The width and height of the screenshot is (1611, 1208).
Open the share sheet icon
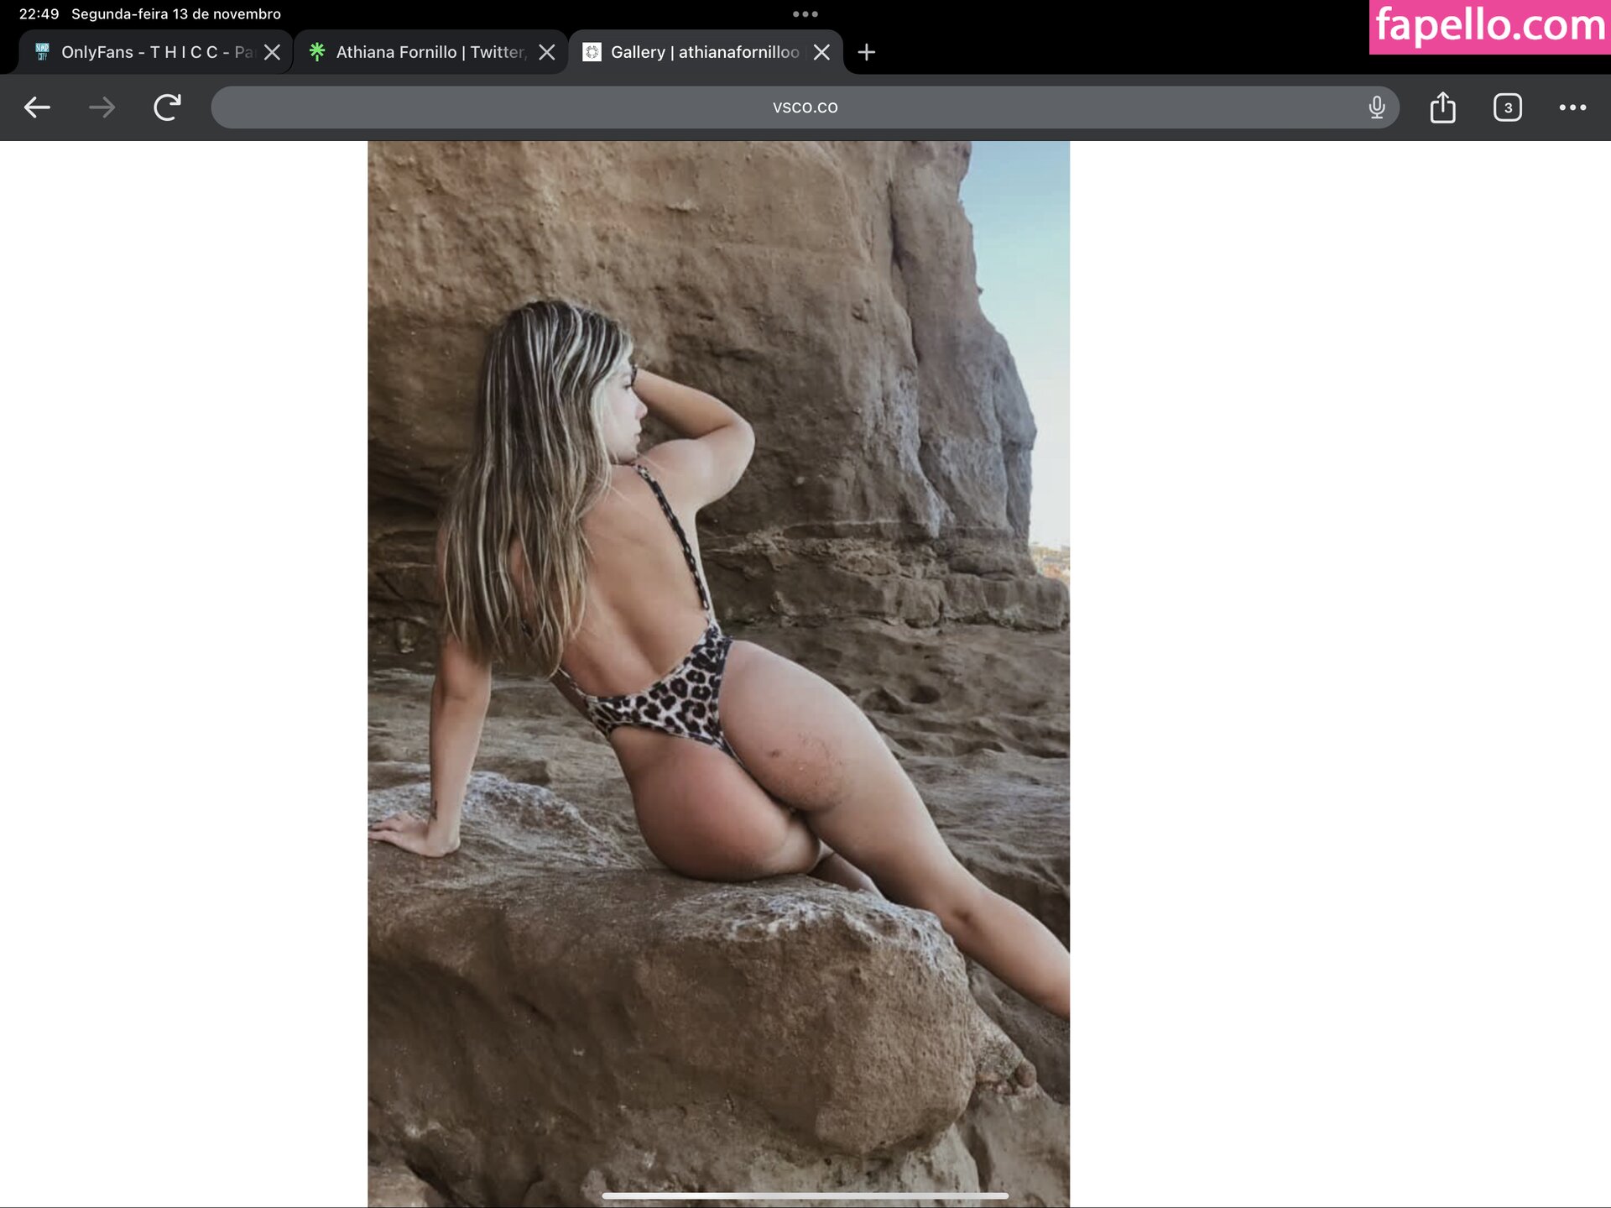(x=1442, y=107)
